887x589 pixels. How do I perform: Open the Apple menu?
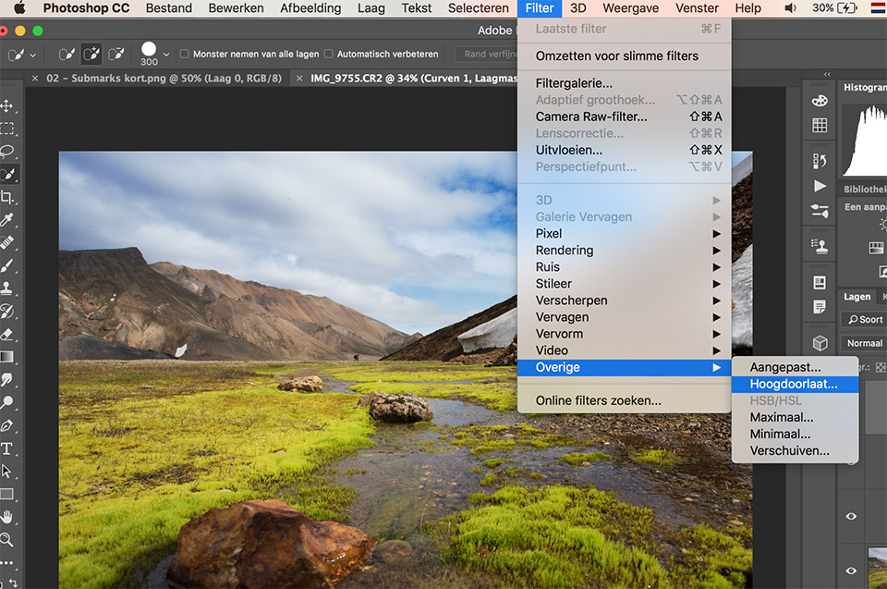pyautogui.click(x=19, y=8)
